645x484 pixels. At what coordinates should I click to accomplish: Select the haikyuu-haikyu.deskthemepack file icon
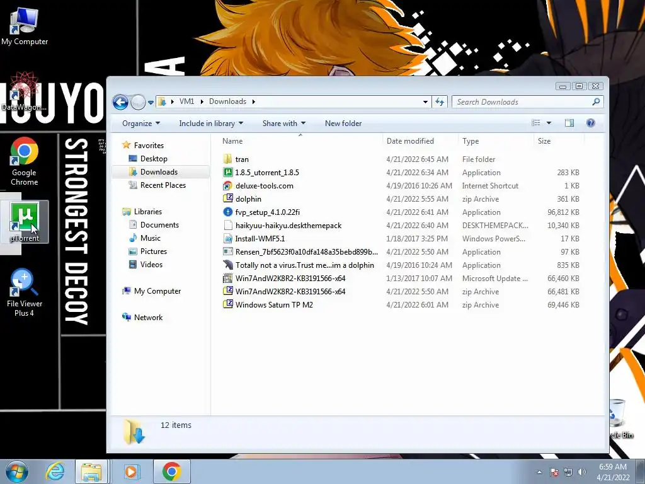pyautogui.click(x=227, y=225)
